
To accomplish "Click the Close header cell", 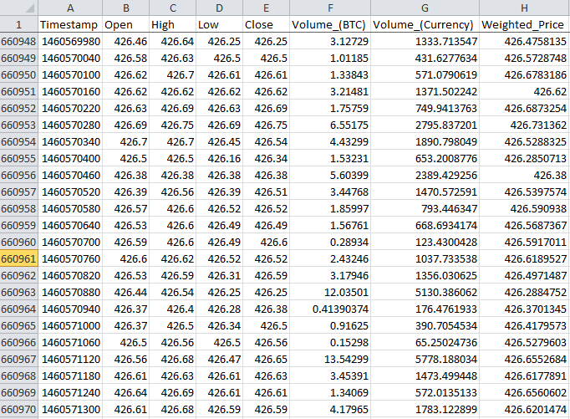I will [266, 24].
